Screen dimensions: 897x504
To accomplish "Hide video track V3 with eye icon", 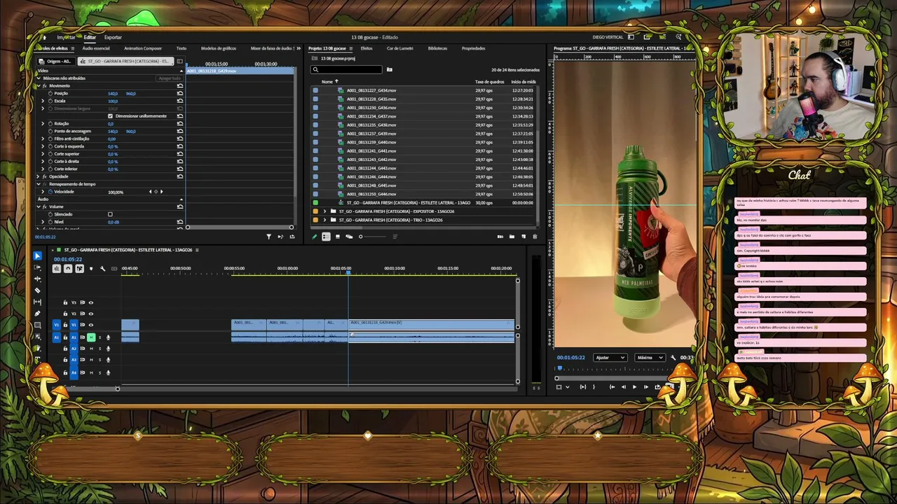I will coord(90,302).
